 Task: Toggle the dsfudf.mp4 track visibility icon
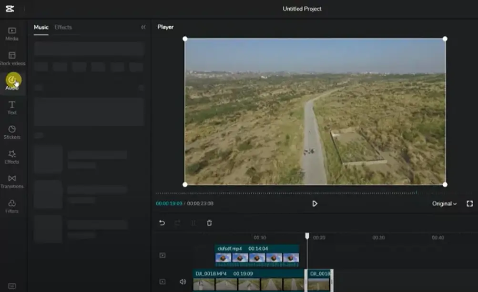[163, 255]
